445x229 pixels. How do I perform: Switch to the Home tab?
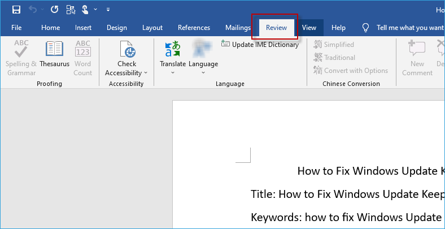50,28
